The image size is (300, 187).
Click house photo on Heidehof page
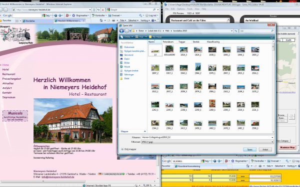73,121
